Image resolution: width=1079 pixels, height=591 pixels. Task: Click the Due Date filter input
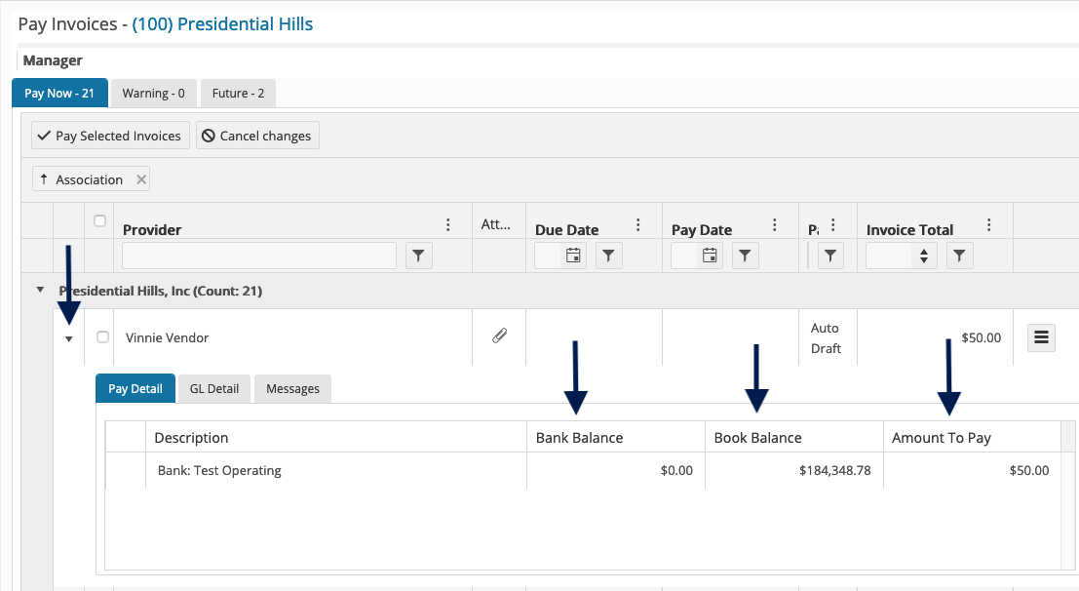coord(549,256)
